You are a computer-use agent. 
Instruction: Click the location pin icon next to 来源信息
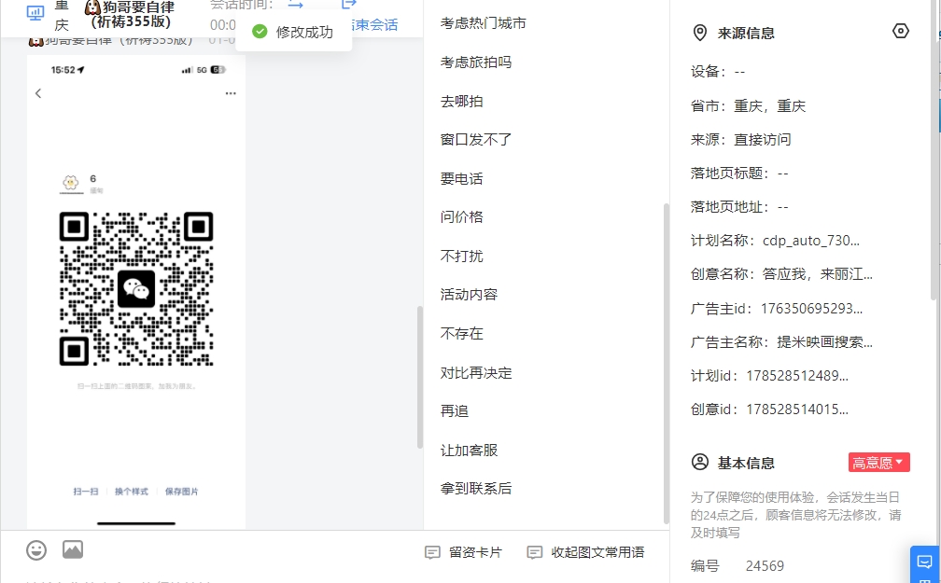pos(700,33)
